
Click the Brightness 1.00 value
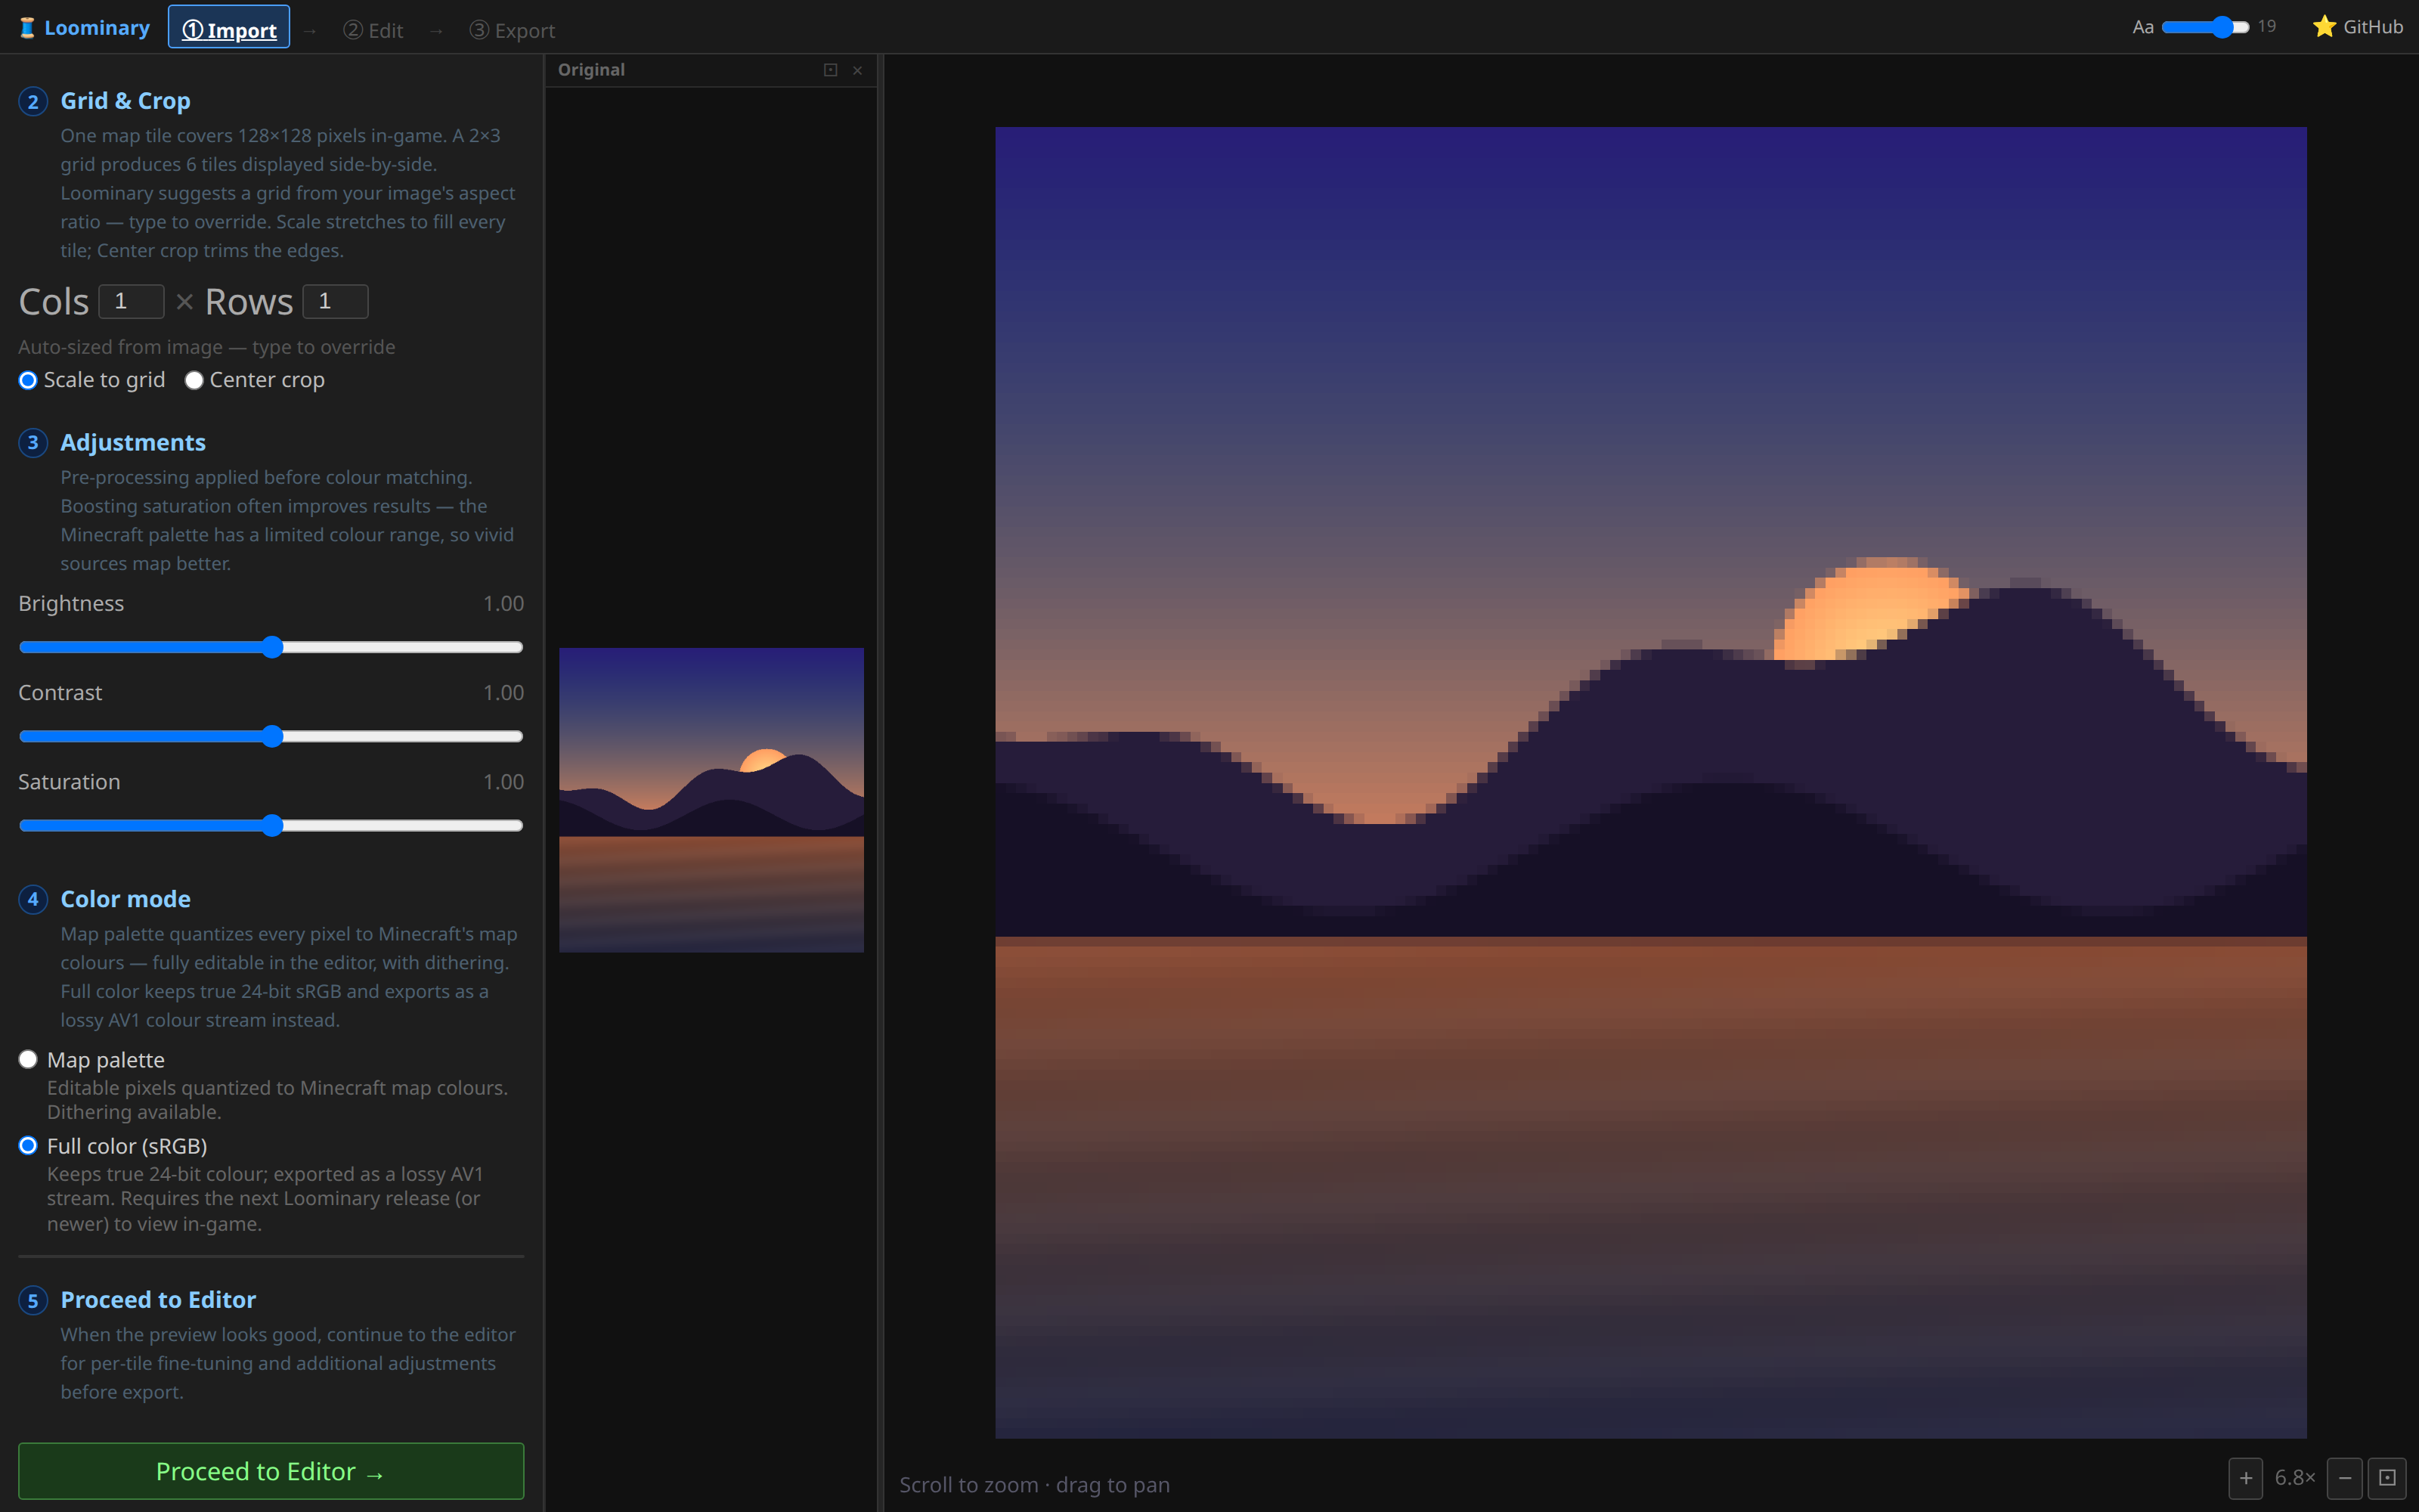pos(503,603)
